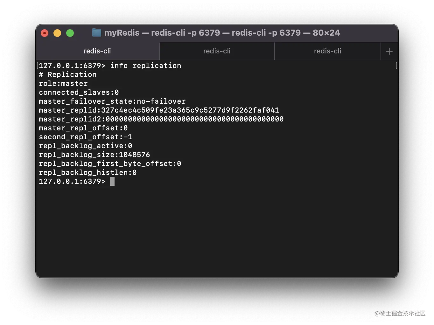Switch to the second redis-cli tab
Image resolution: width=434 pixels, height=325 pixels.
tap(217, 51)
